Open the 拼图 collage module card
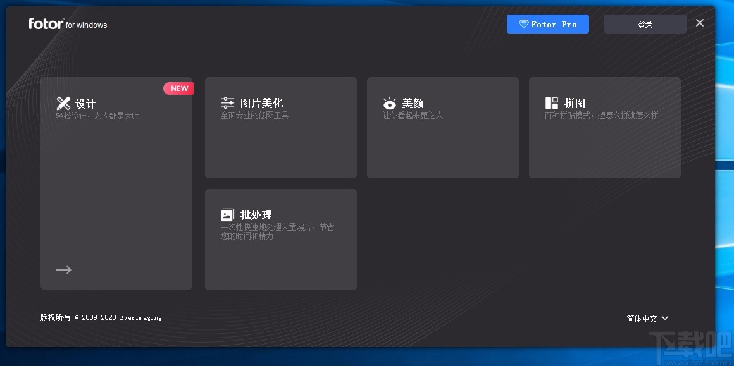734x366 pixels. pos(604,126)
